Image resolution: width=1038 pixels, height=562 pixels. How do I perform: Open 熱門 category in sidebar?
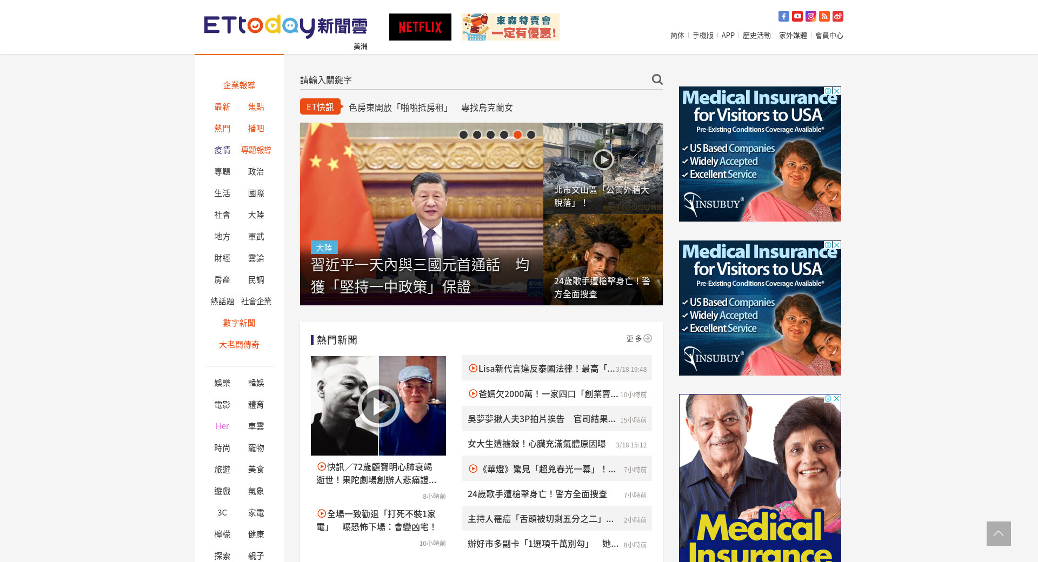pos(222,129)
